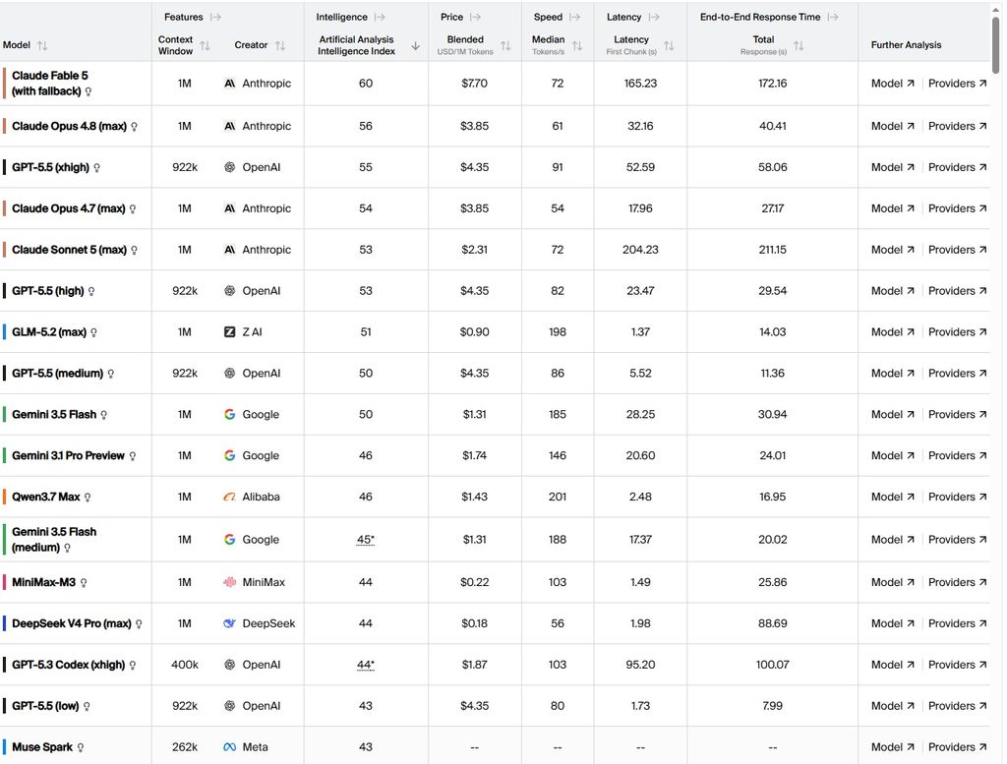Click info icon beside DeepSeek V4 Pro (max)
This screenshot has width=1007, height=764.
139,624
